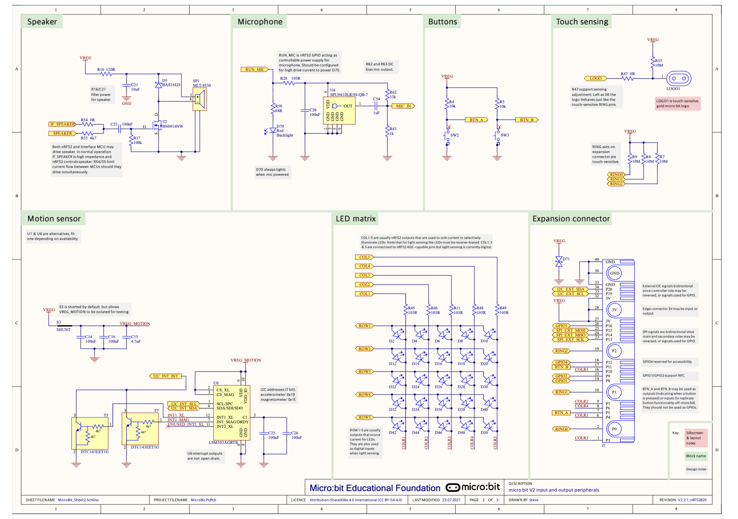Click the RING0 label in Touch sensing block
The width and height of the screenshot is (738, 519).
(616, 175)
